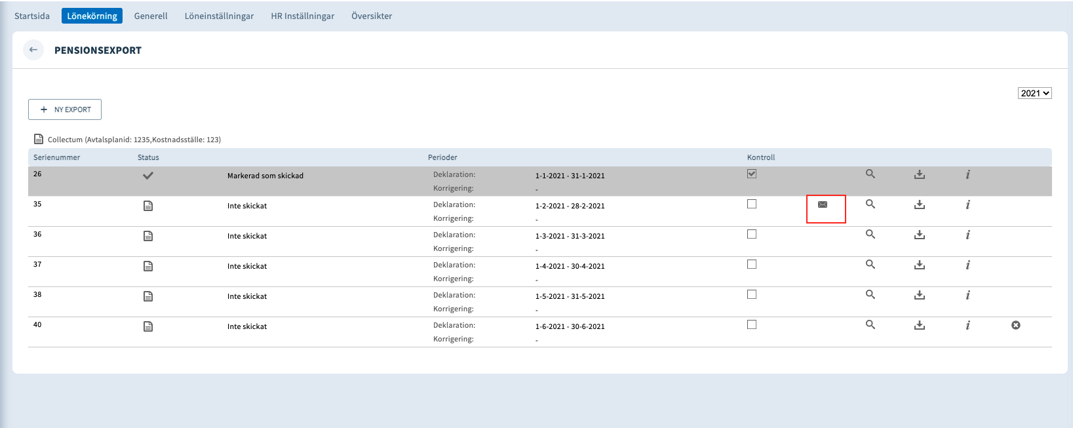Click the Kontroll column header

tap(761, 157)
